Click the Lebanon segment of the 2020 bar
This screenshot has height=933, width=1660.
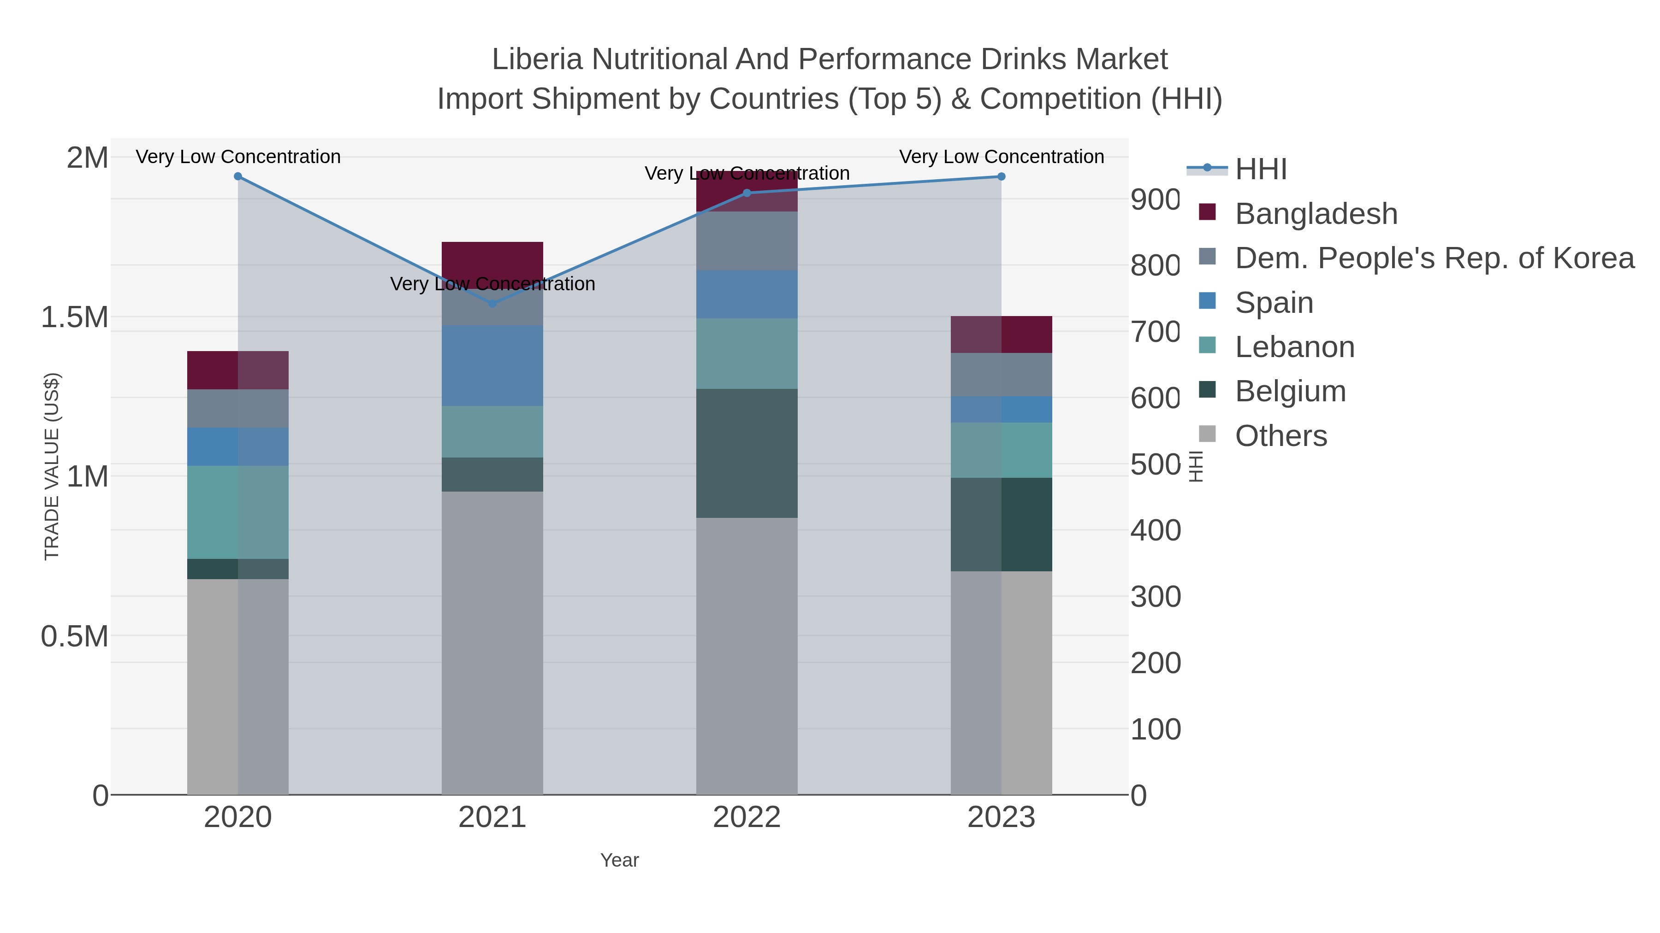click(x=238, y=512)
